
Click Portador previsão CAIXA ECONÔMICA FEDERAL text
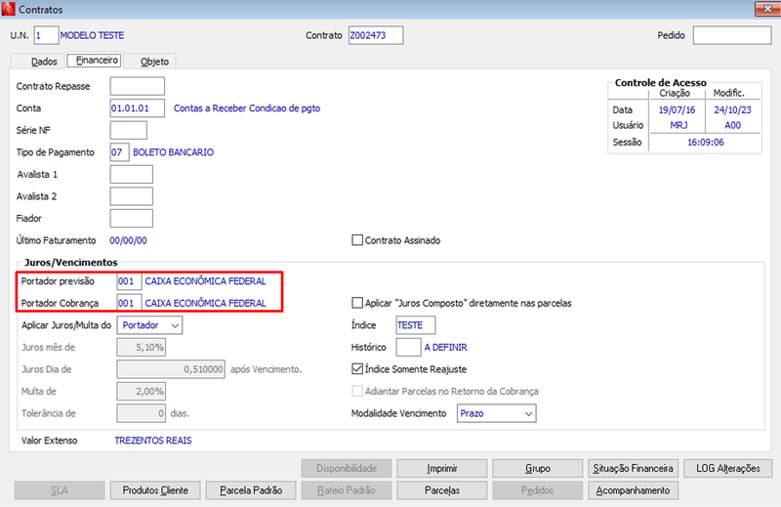pyautogui.click(x=205, y=281)
